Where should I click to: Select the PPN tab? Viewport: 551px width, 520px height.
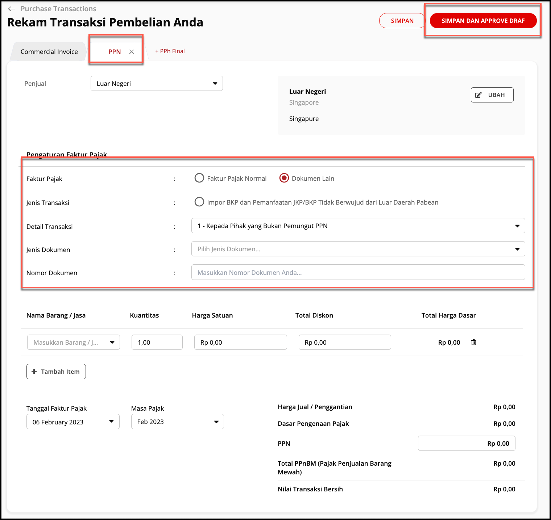point(115,52)
